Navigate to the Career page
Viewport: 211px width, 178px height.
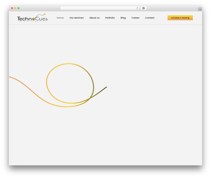click(135, 18)
